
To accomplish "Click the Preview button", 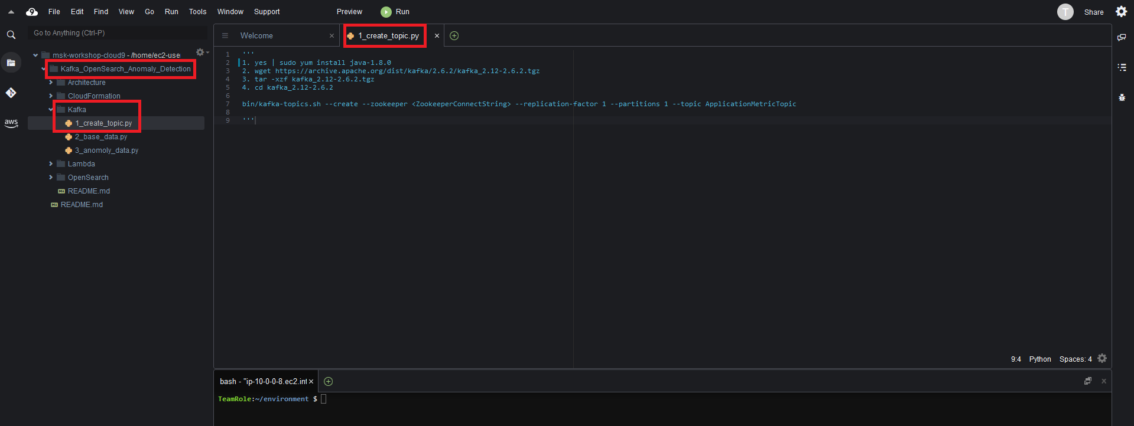I will [x=349, y=12].
